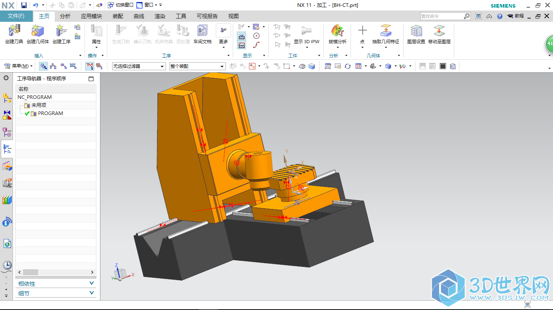The height and width of the screenshot is (310, 553).
Task: Click the 显示 3D IPW icon
Action: pyautogui.click(x=306, y=31)
